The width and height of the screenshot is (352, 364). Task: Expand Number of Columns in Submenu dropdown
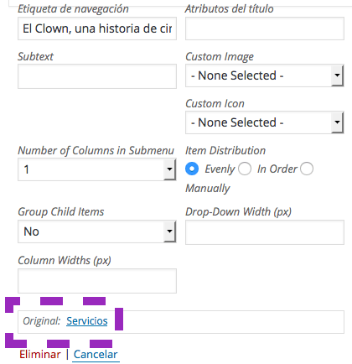pyautogui.click(x=97, y=169)
